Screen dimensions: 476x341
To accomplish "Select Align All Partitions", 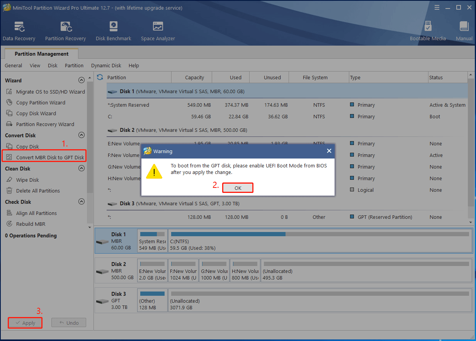I will [31, 213].
